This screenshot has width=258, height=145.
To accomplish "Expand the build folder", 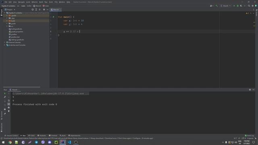I will coord(7,21).
